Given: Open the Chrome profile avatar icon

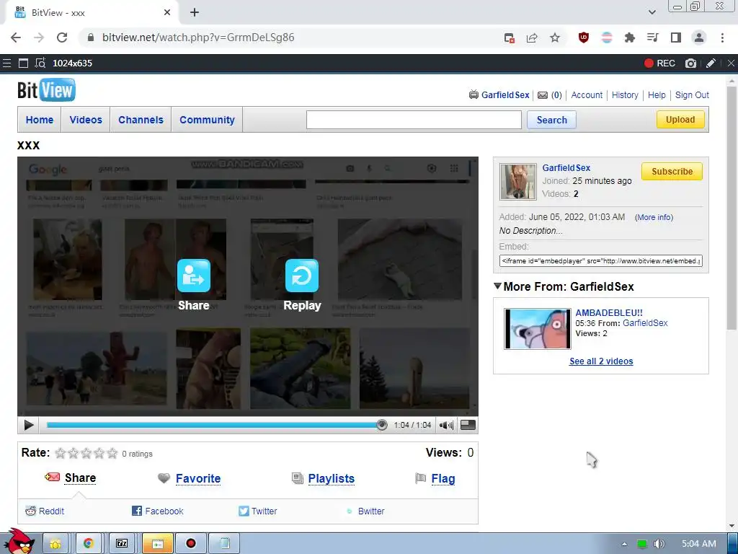Looking at the screenshot, I should (x=699, y=38).
